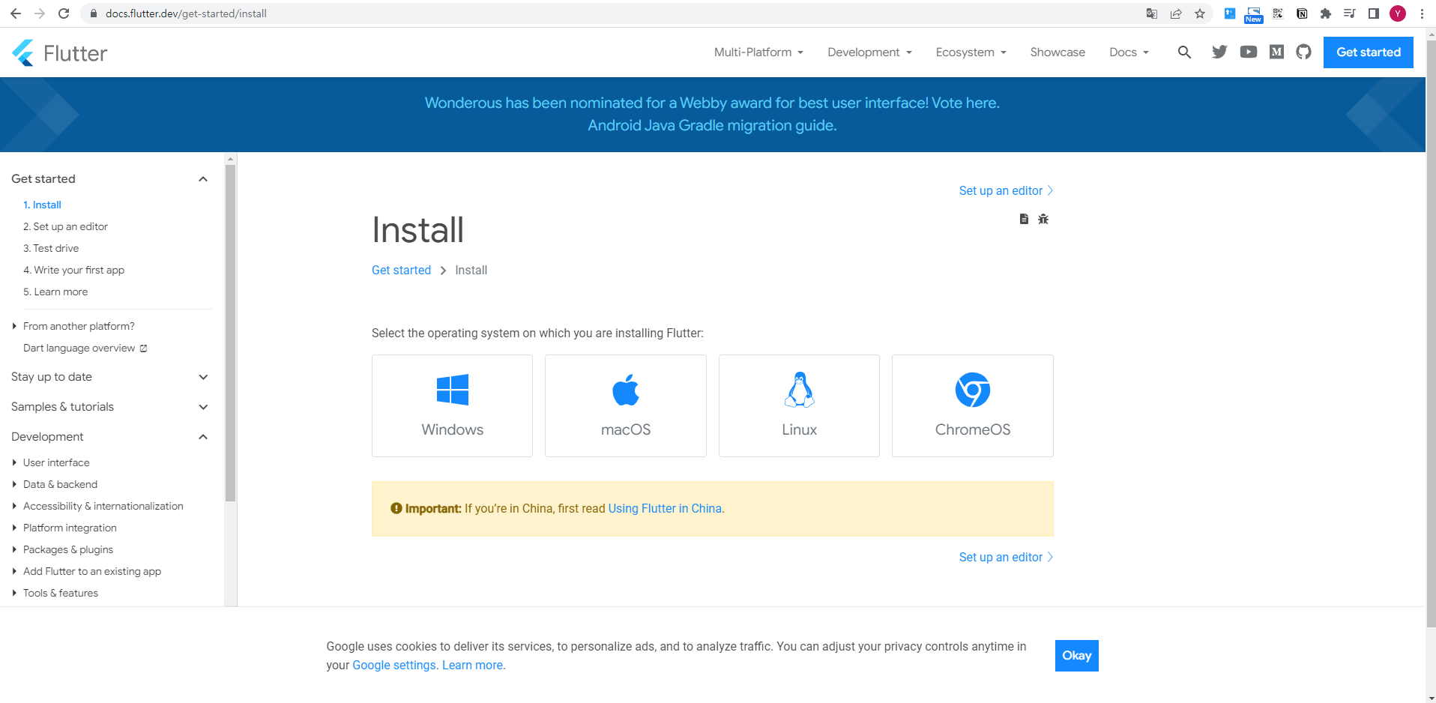The image size is (1436, 703).
Task: Select the Windows install card
Action: pos(452,405)
